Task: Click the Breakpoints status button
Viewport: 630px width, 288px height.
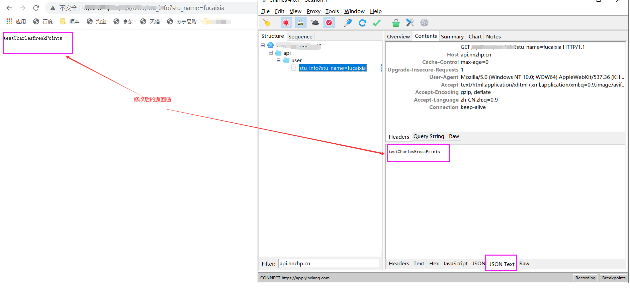Action: [x=614, y=278]
